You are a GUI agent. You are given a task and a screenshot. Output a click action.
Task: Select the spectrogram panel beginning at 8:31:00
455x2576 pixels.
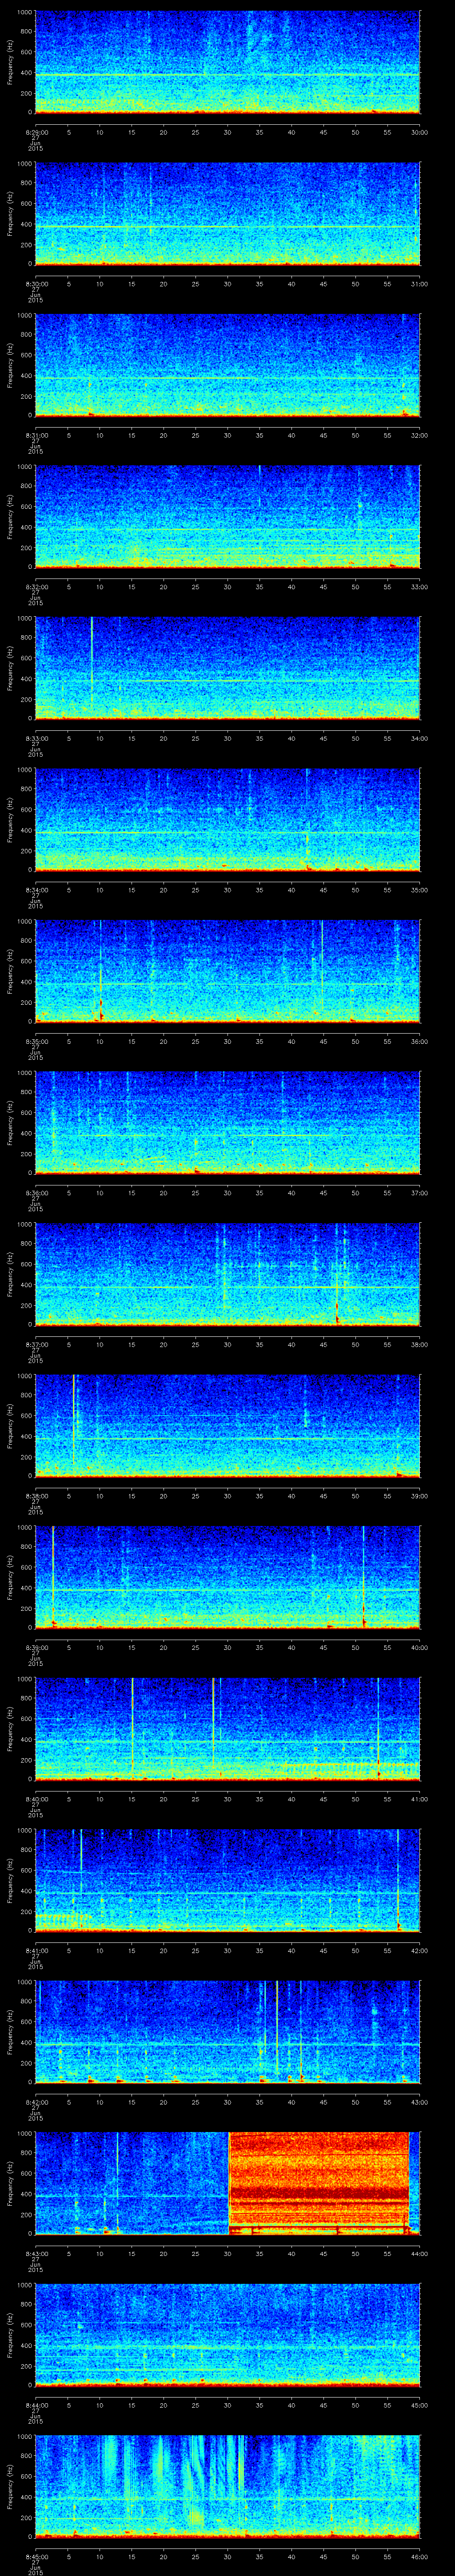point(227,365)
